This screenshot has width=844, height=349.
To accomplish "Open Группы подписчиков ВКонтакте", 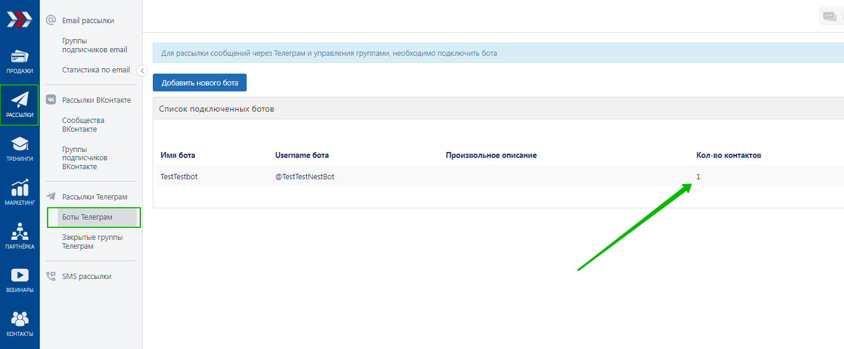I will coord(84,158).
